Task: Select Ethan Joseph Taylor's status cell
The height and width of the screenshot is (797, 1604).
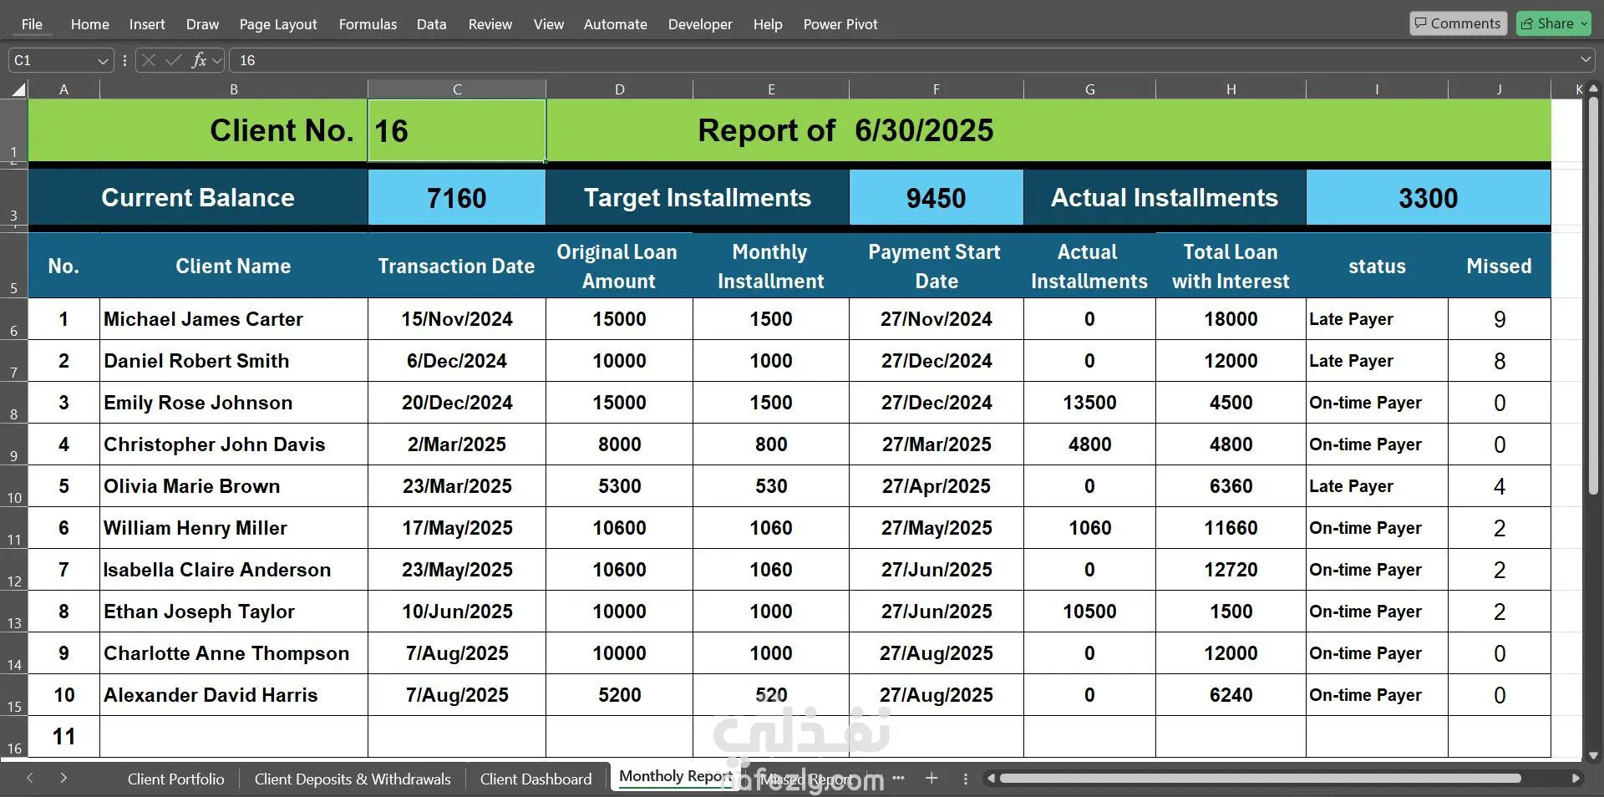Action: point(1377,612)
